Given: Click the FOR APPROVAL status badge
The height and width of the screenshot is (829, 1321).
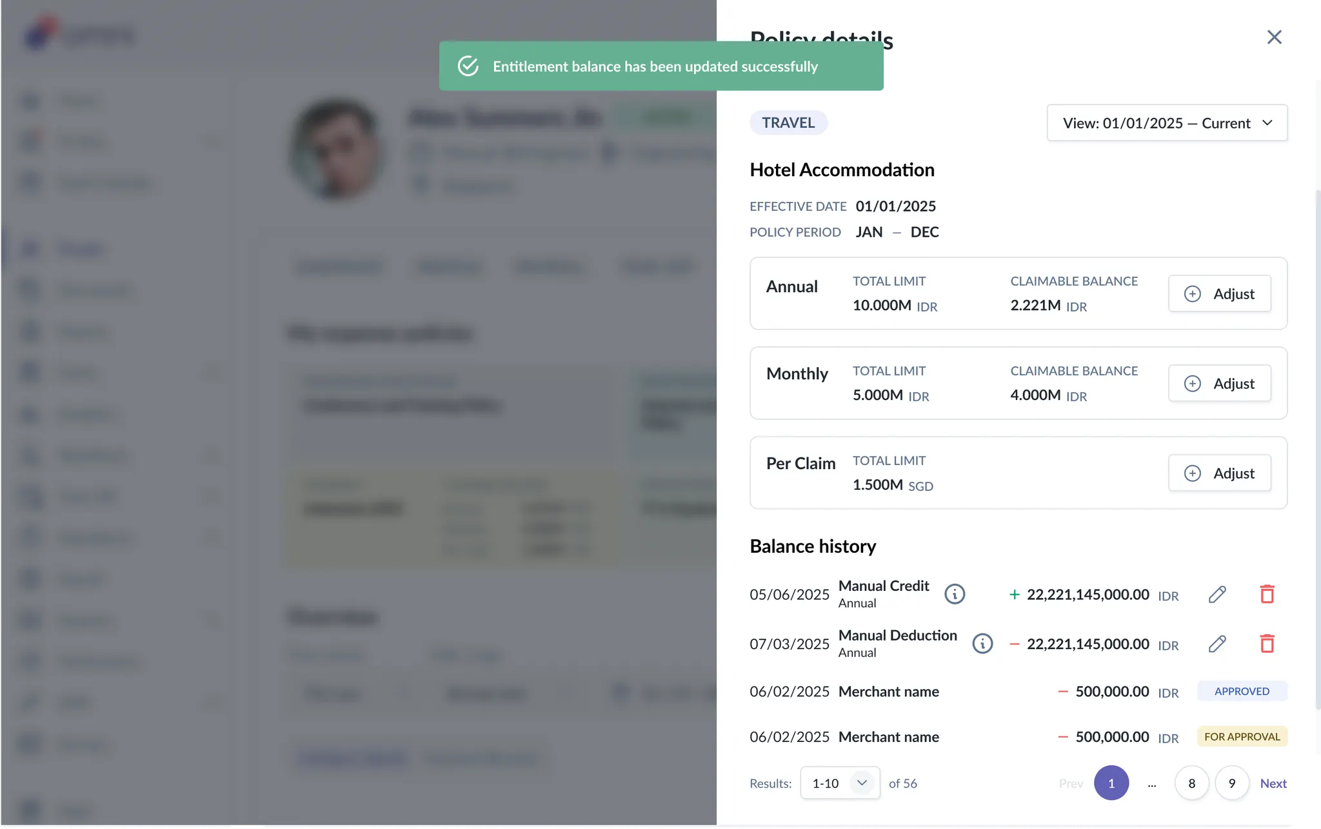Looking at the screenshot, I should pos(1242,737).
